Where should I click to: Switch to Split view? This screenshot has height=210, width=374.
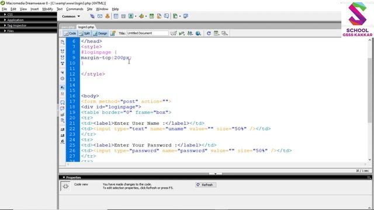84,33
